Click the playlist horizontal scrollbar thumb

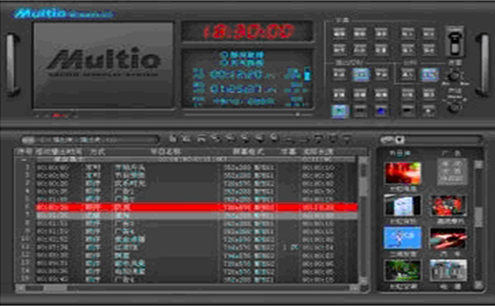tap(55, 288)
